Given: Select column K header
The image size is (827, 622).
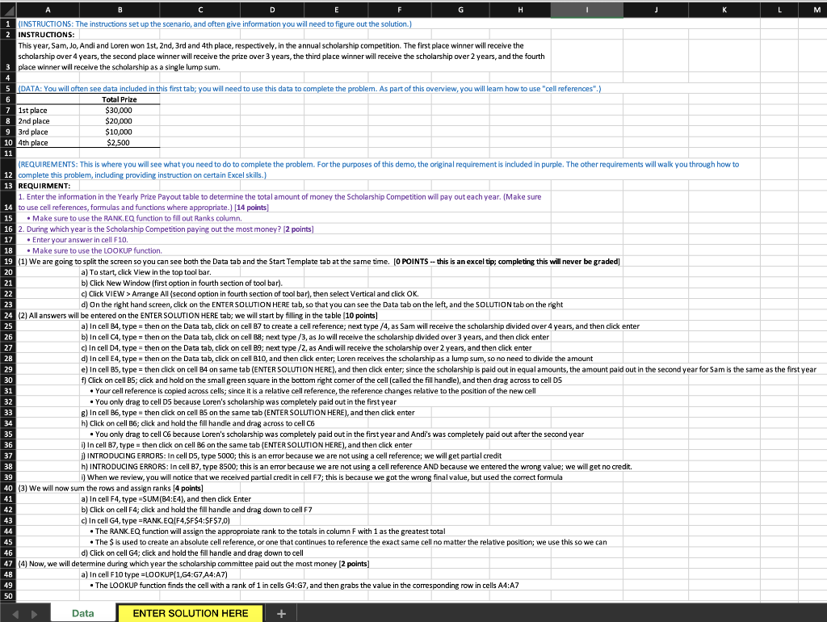Looking at the screenshot, I should (x=724, y=10).
